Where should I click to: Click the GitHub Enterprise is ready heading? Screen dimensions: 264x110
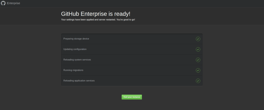point(96,14)
